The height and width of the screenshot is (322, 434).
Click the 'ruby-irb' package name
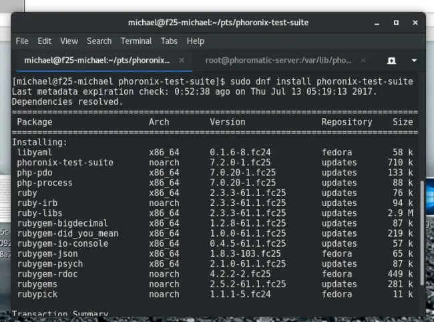pyautogui.click(x=37, y=203)
